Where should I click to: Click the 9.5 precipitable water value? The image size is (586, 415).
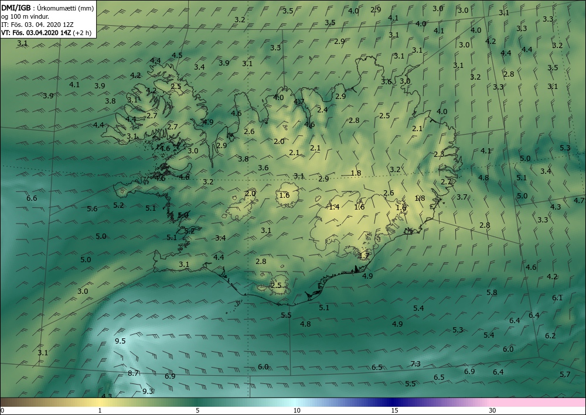(120, 341)
